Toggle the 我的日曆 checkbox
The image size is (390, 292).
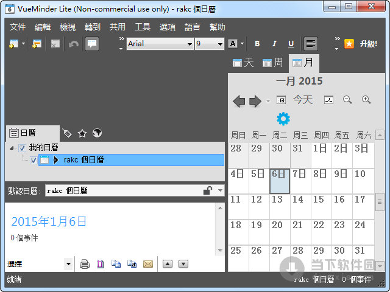click(x=22, y=148)
